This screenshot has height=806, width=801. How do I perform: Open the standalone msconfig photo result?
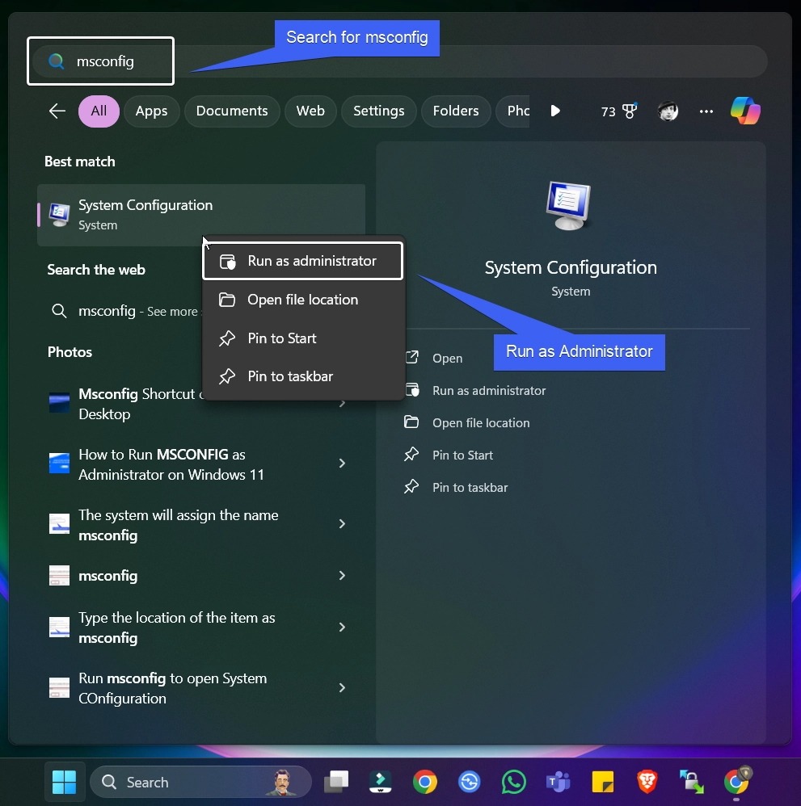click(x=201, y=576)
